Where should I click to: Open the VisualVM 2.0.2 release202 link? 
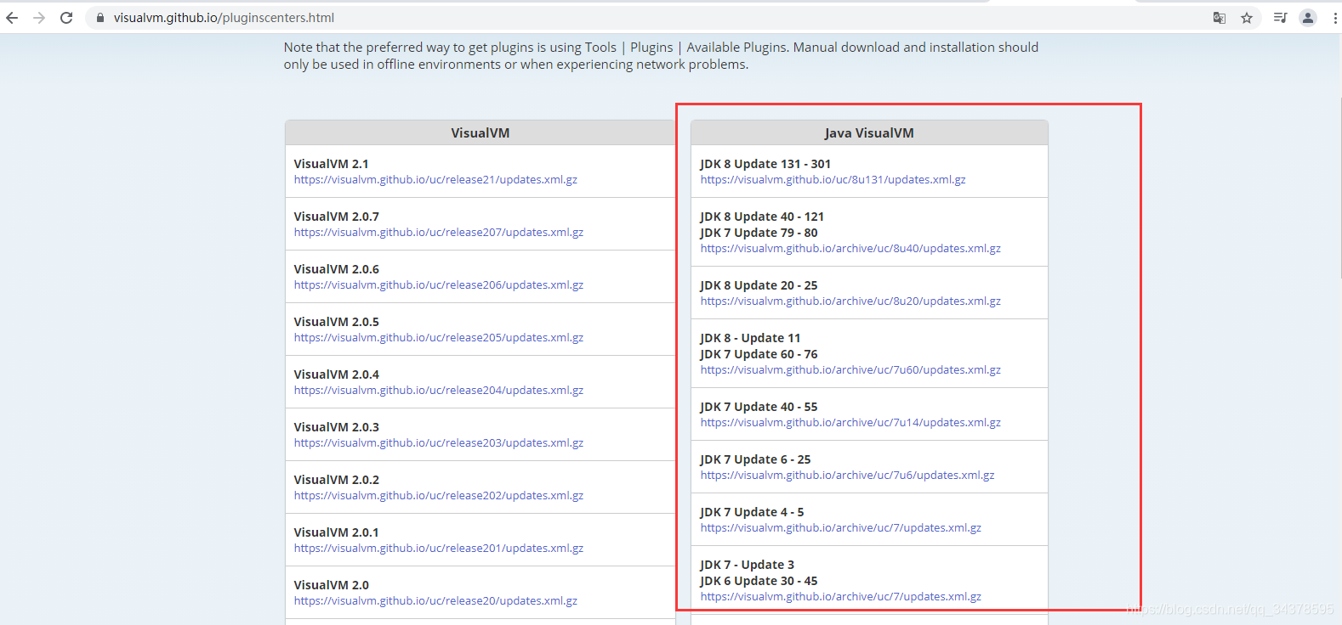click(x=439, y=496)
